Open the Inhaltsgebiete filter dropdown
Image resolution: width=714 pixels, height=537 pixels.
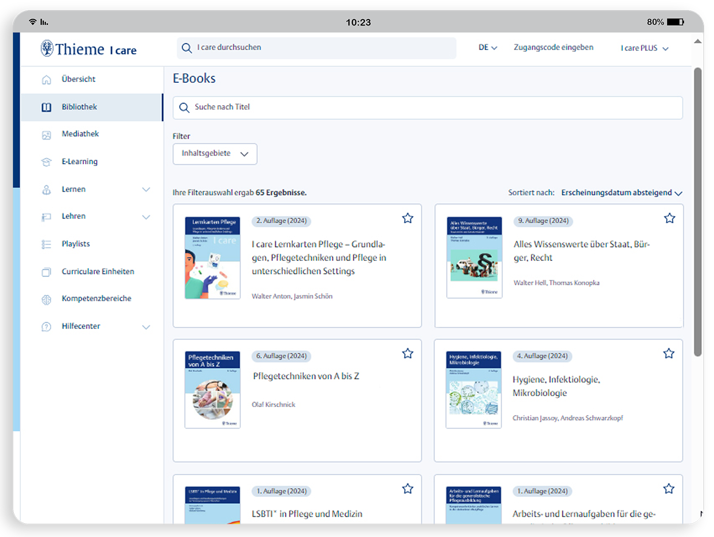point(215,154)
